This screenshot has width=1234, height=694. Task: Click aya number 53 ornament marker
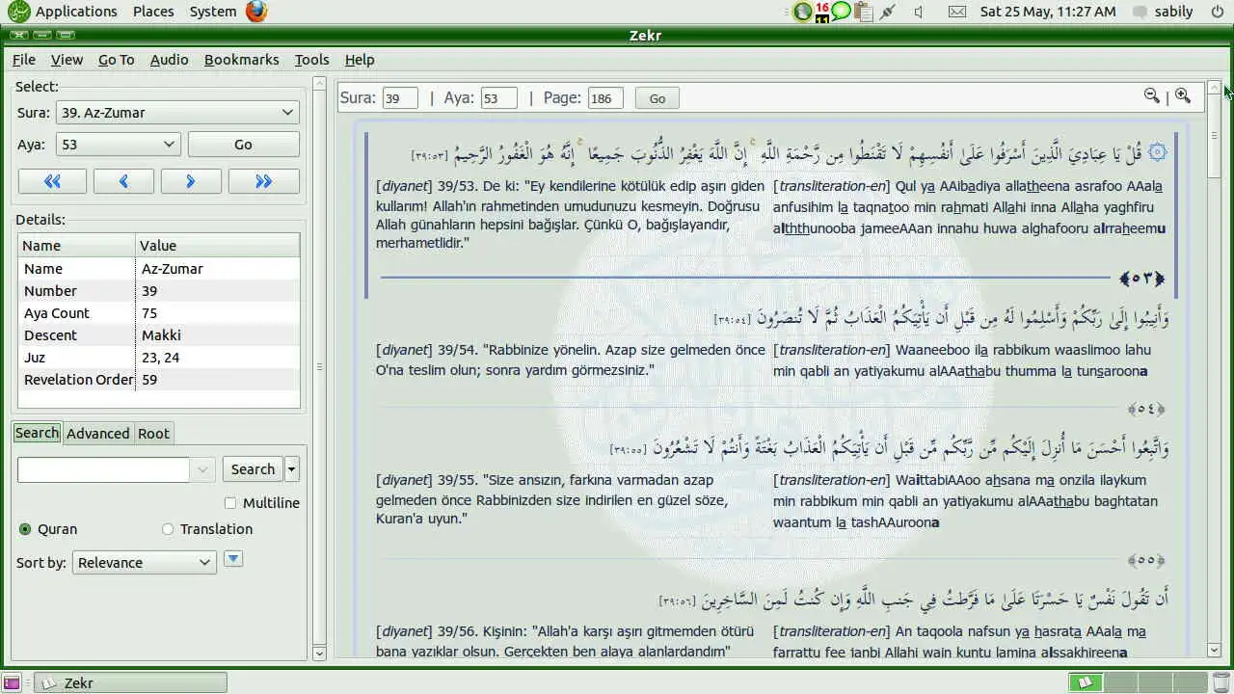(1142, 279)
